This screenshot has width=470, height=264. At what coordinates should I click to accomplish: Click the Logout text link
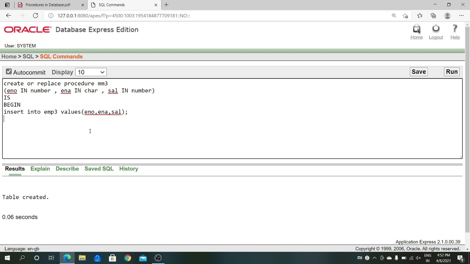click(x=436, y=37)
